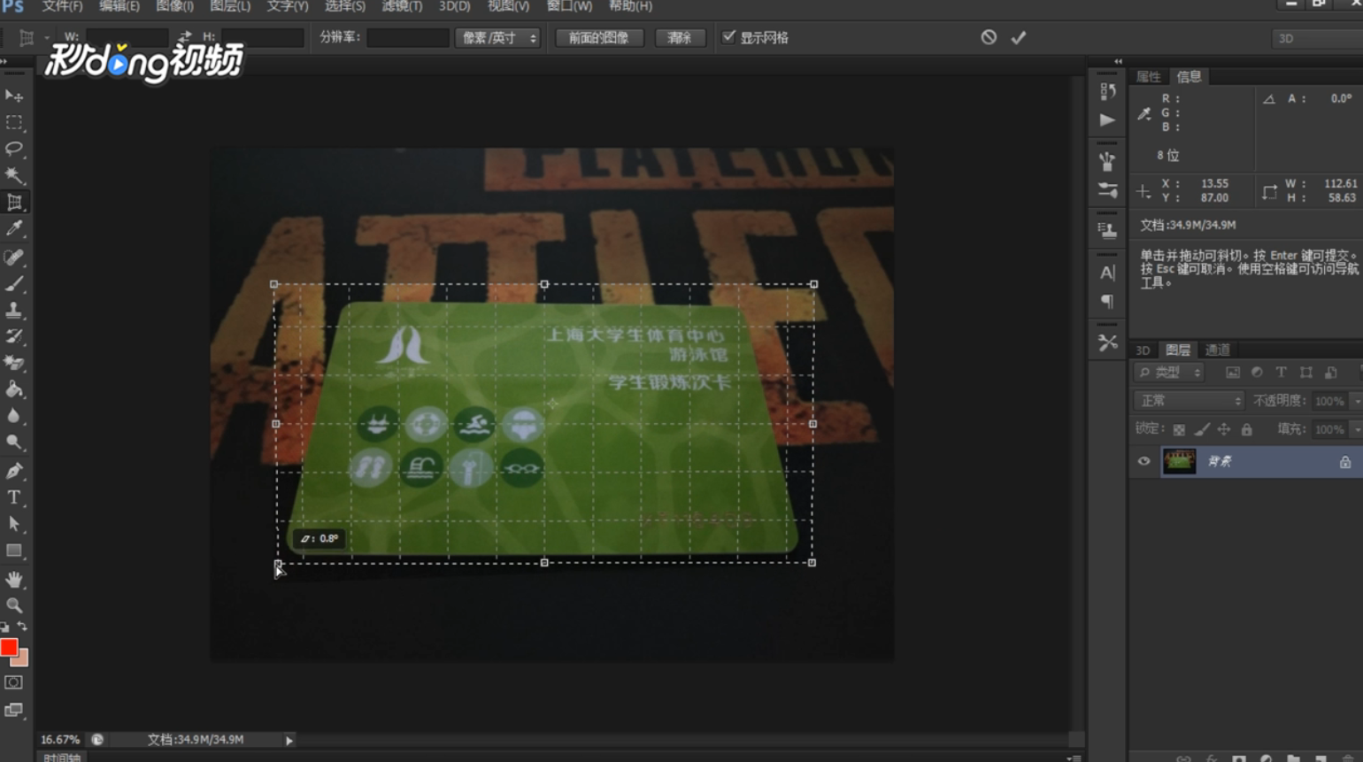Select the Healing Brush tool
1363x762 pixels.
pyautogui.click(x=14, y=257)
